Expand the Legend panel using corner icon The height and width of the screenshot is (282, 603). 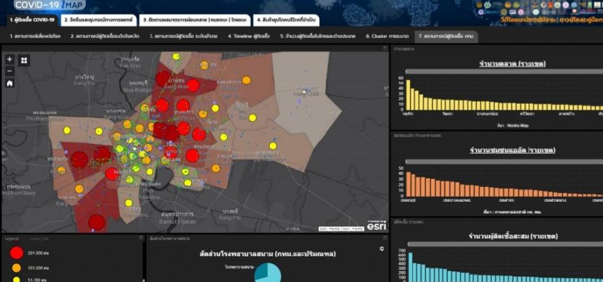[x=140, y=238]
